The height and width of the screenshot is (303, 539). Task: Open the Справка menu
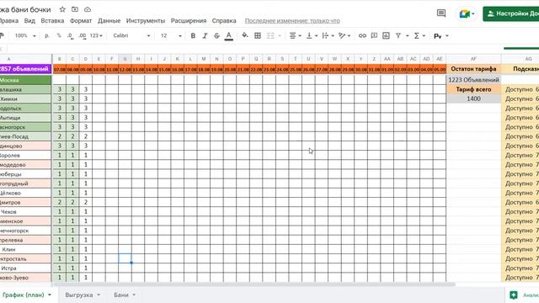[x=224, y=20]
